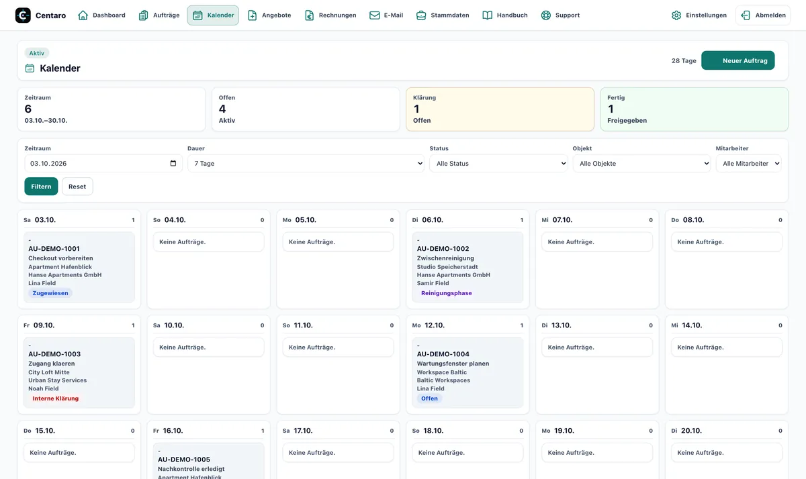The width and height of the screenshot is (806, 479).
Task: Apply filters with the Filtern button
Action: click(41, 187)
